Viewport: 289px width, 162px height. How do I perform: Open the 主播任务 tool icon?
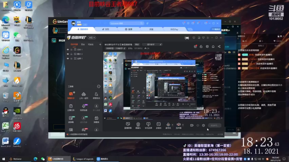[x=71, y=107]
